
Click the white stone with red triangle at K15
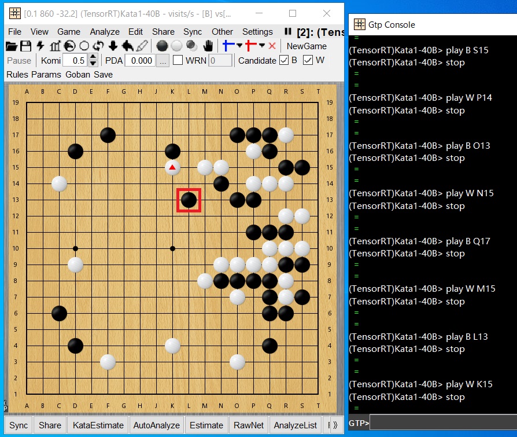point(172,168)
